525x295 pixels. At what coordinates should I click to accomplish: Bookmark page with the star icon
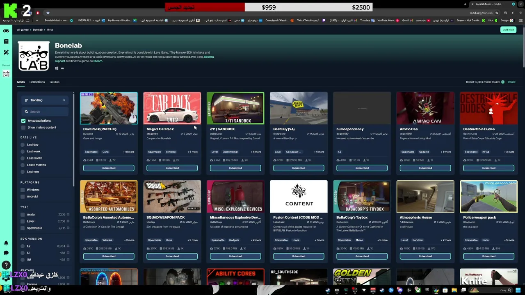[48, 13]
